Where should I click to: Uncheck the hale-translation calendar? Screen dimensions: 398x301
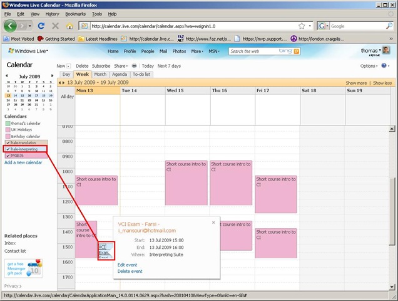(x=8, y=143)
